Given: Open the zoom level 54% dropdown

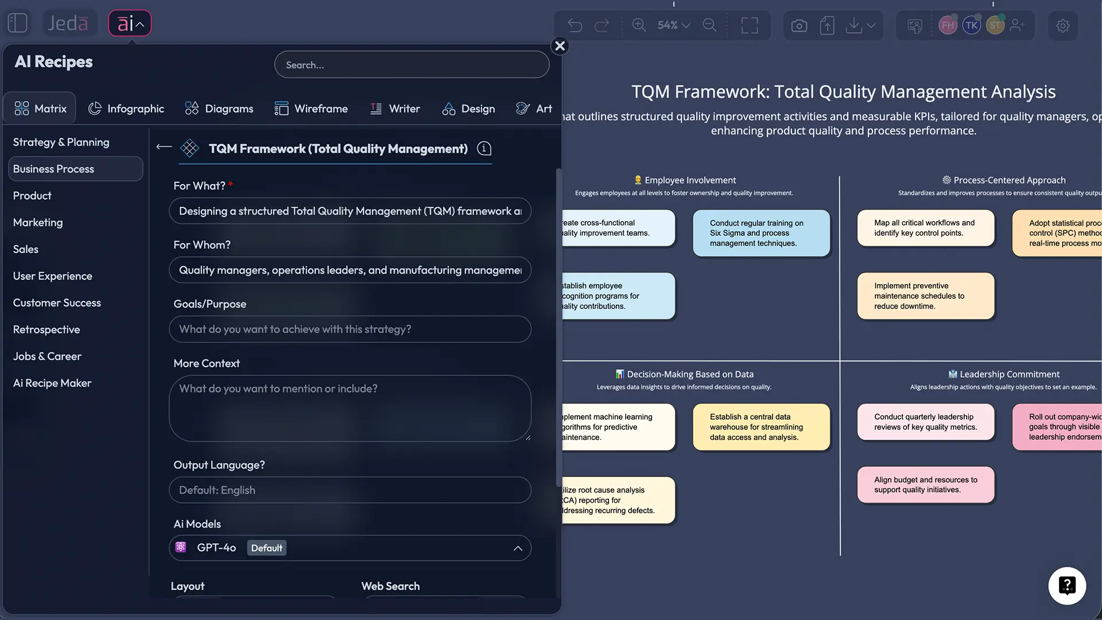Looking at the screenshot, I should click(x=673, y=25).
